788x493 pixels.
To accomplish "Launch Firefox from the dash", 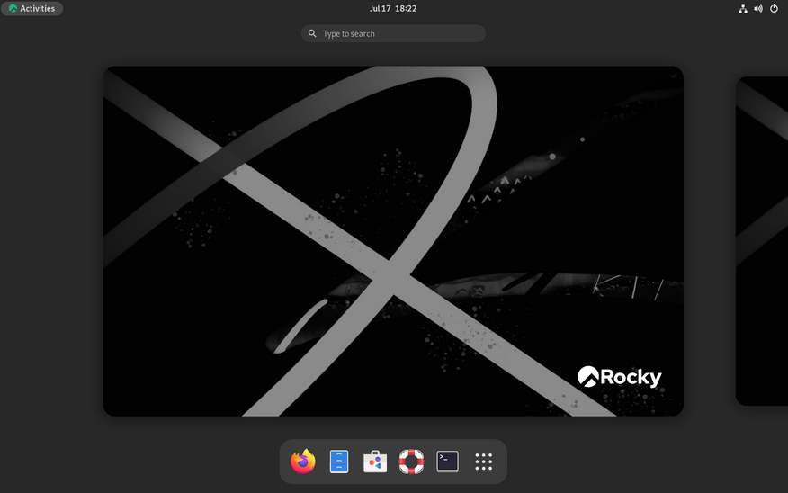I will pos(303,462).
